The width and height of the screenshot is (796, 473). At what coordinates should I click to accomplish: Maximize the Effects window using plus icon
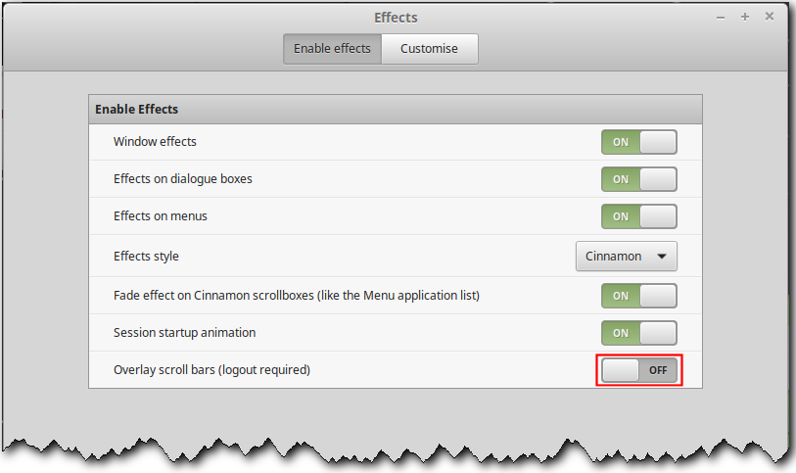tap(745, 17)
